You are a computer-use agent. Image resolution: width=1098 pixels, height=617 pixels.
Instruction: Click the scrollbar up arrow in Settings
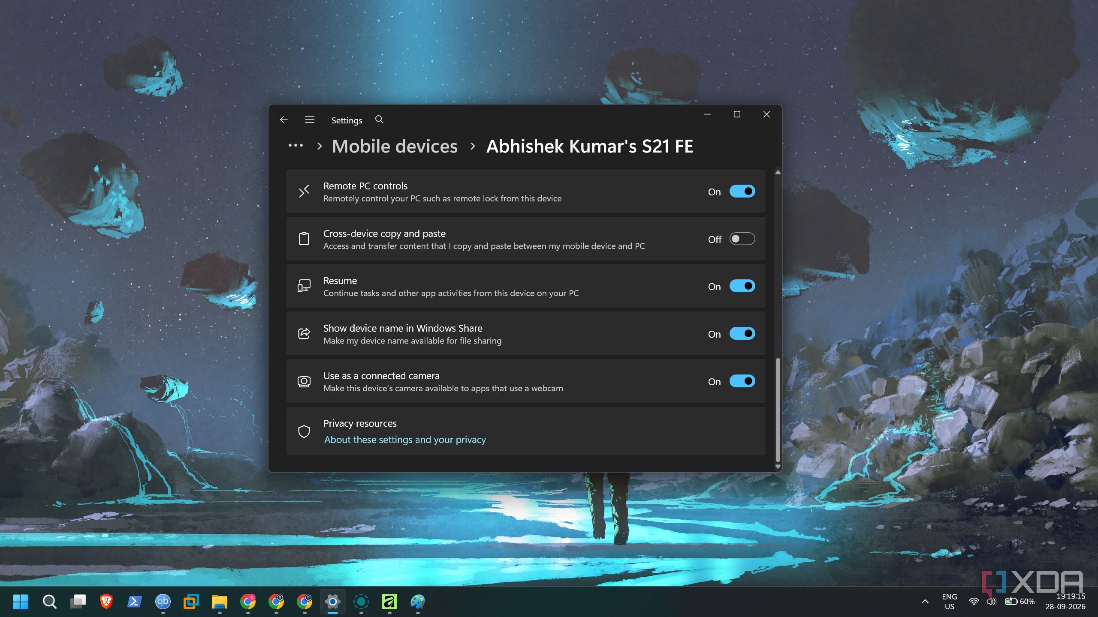[x=778, y=172]
